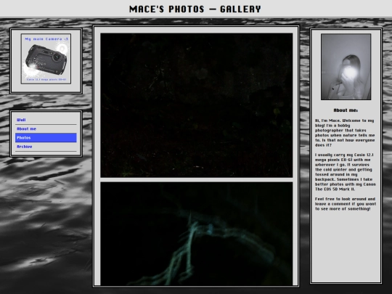The height and width of the screenshot is (294, 392).
Task: Click the 'About me:' heading
Action: (346, 110)
